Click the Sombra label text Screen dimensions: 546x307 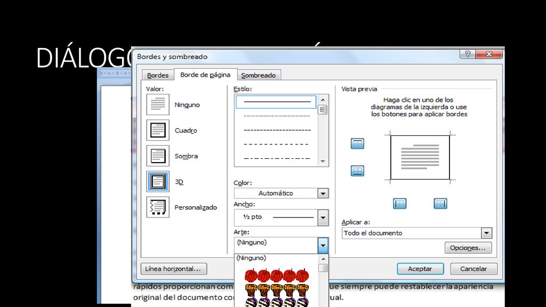click(186, 156)
